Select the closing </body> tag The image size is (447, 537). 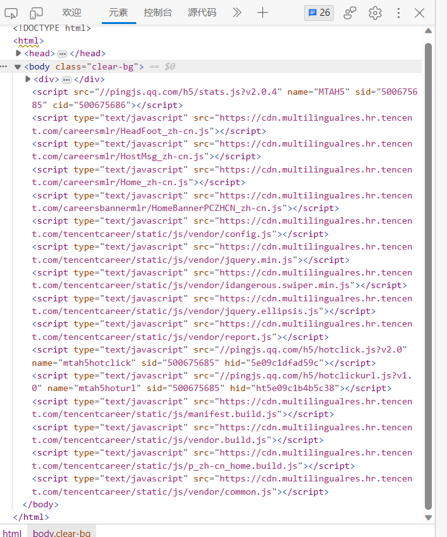(x=41, y=505)
